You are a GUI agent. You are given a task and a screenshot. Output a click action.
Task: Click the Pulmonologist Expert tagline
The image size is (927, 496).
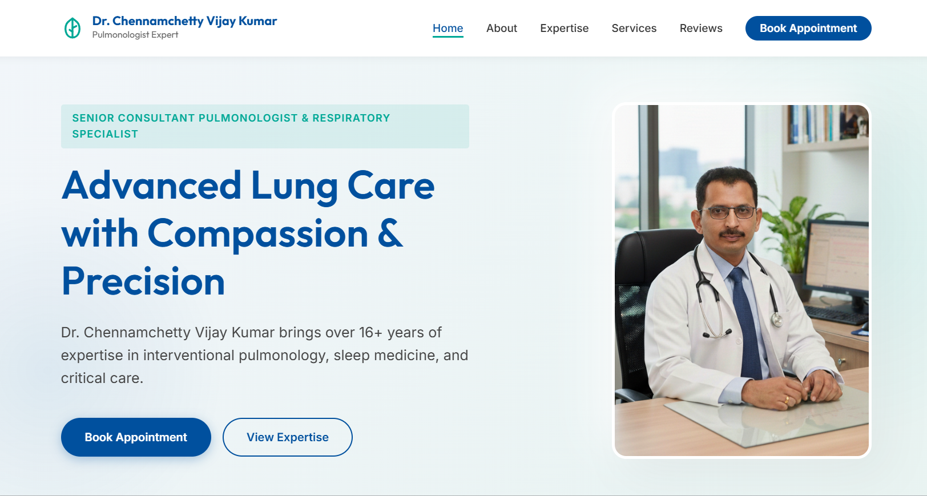pos(135,35)
